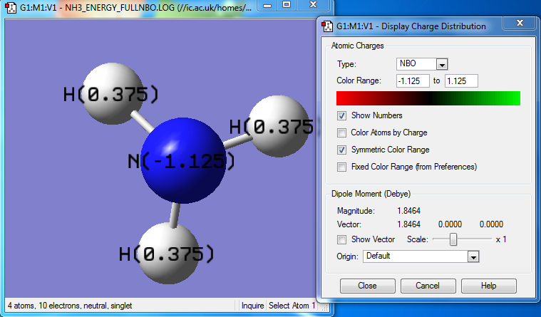541x317 pixels.
Task: Open Help for charge distribution
Action: point(488,286)
